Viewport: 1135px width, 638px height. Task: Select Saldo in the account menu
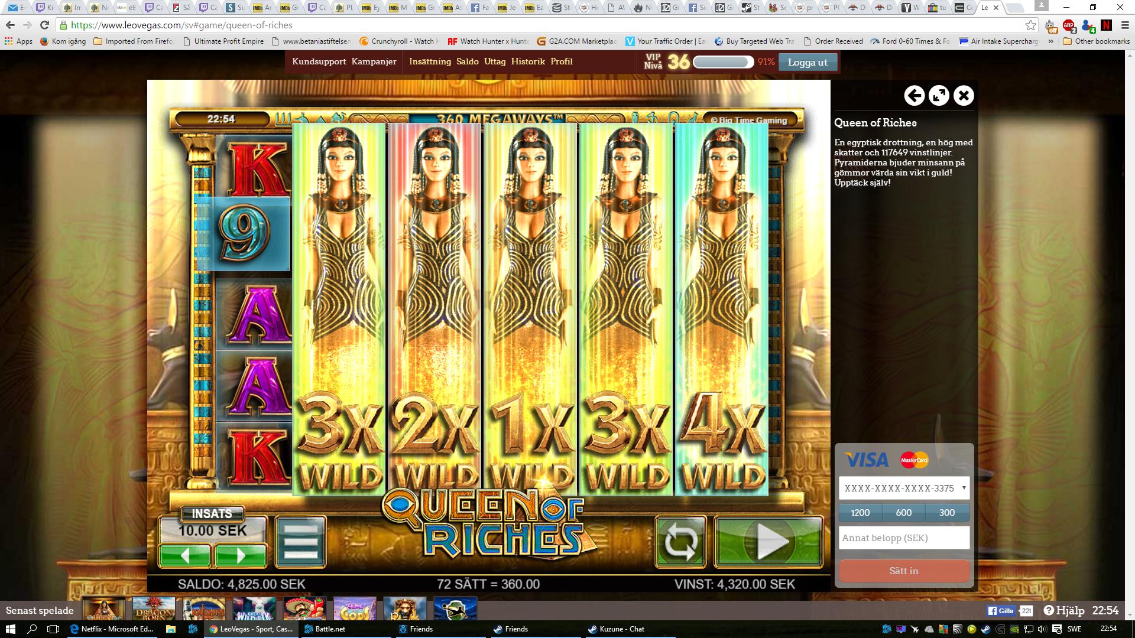(468, 61)
